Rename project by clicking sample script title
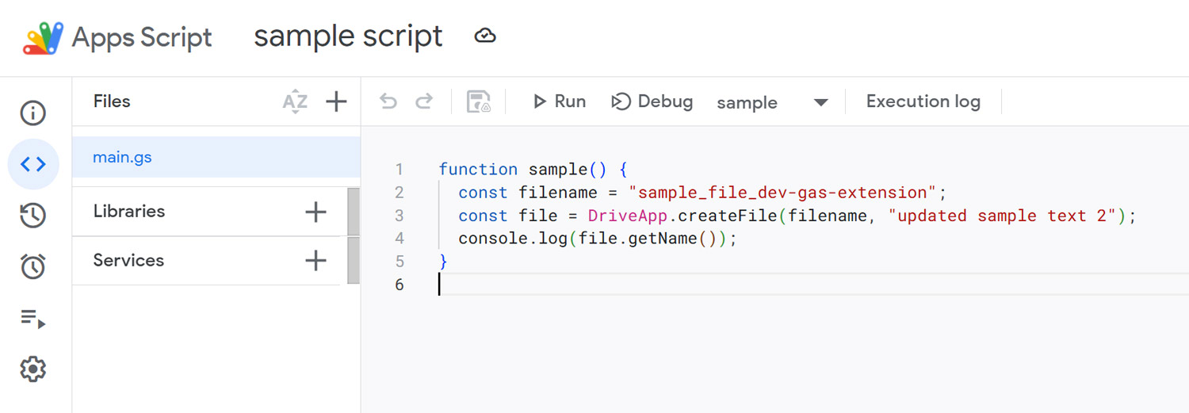The width and height of the screenshot is (1189, 413). coord(348,36)
